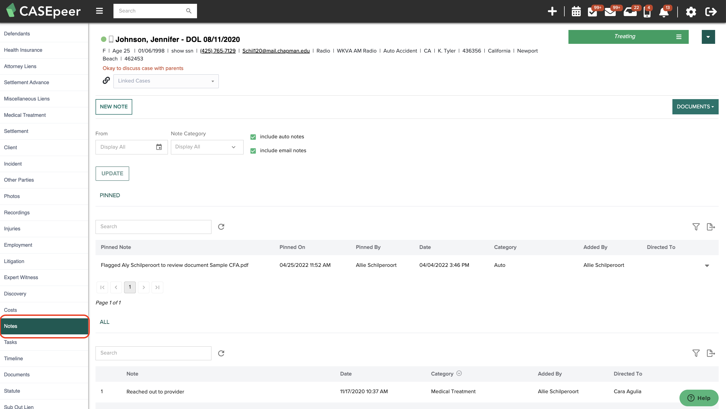Go to previous page of pinned notes
Screen dimensions: 726x409
116,288
